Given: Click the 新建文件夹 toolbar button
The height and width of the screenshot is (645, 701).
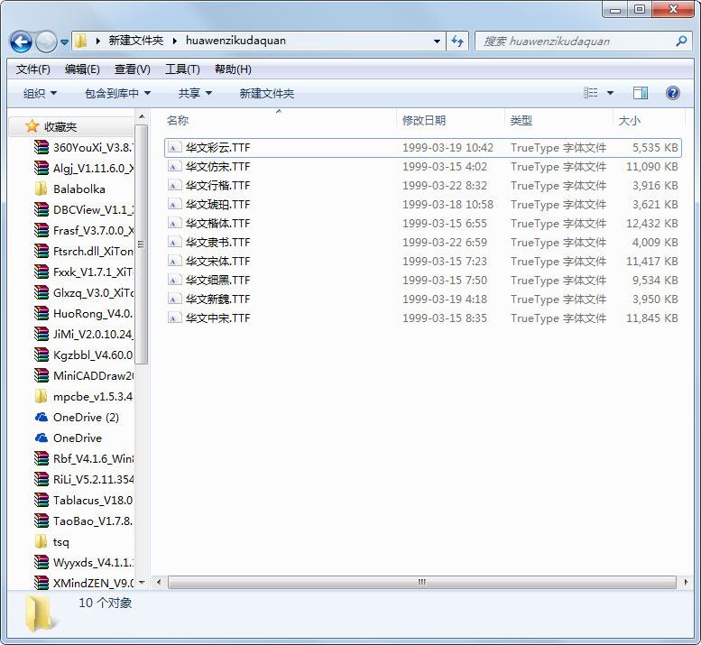Looking at the screenshot, I should 266,93.
